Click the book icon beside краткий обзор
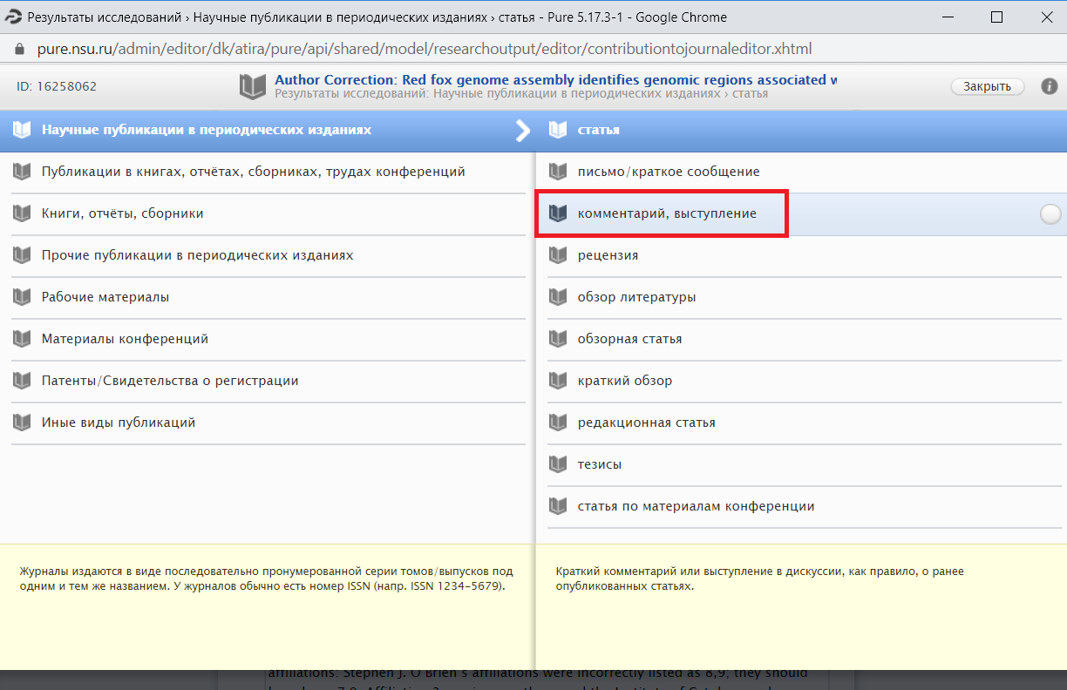 tap(558, 381)
